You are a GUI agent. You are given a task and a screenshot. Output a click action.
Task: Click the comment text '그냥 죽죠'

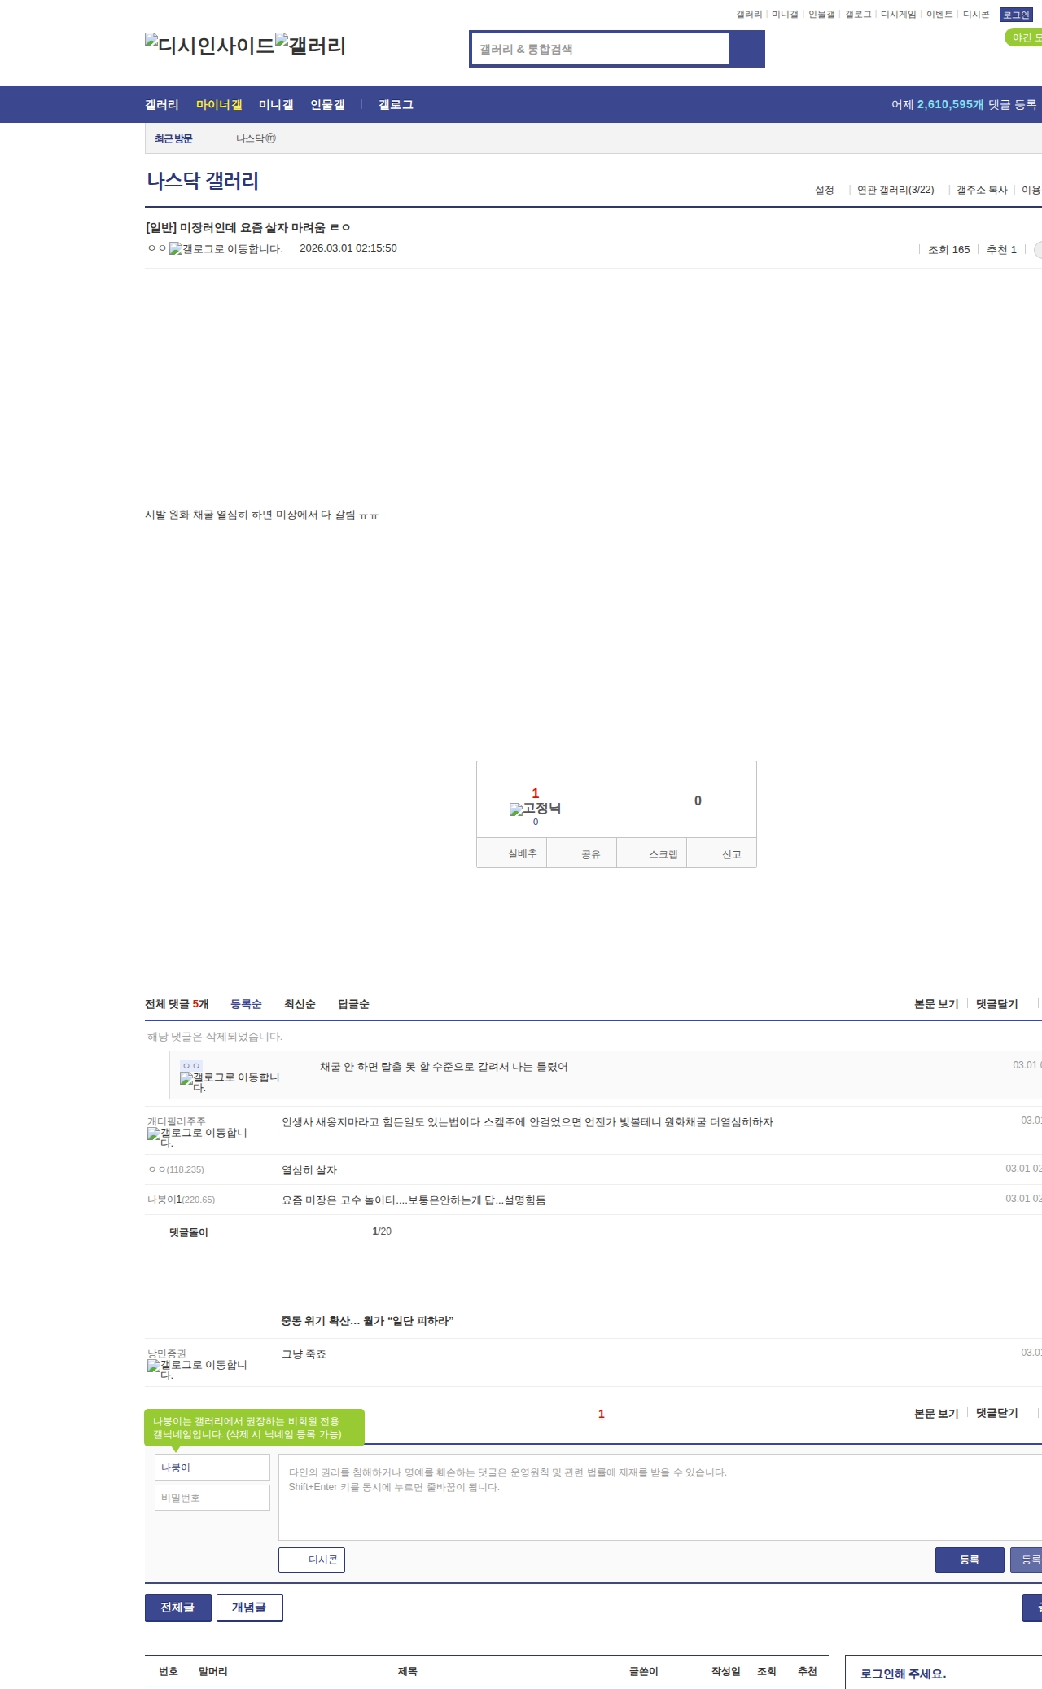304,1354
